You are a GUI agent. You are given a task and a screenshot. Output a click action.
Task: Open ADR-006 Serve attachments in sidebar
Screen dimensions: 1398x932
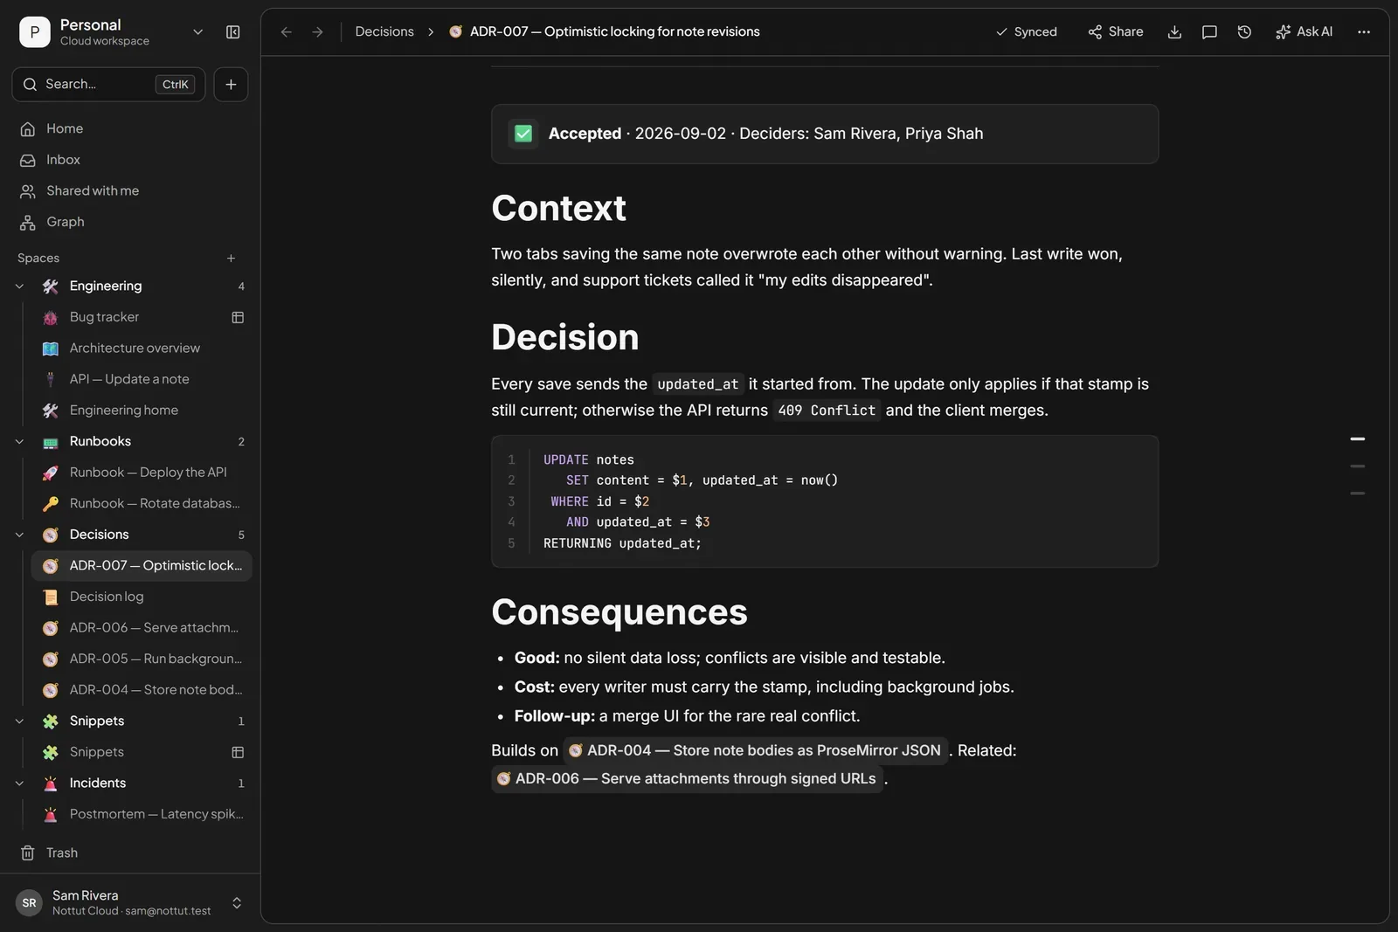[x=142, y=628]
